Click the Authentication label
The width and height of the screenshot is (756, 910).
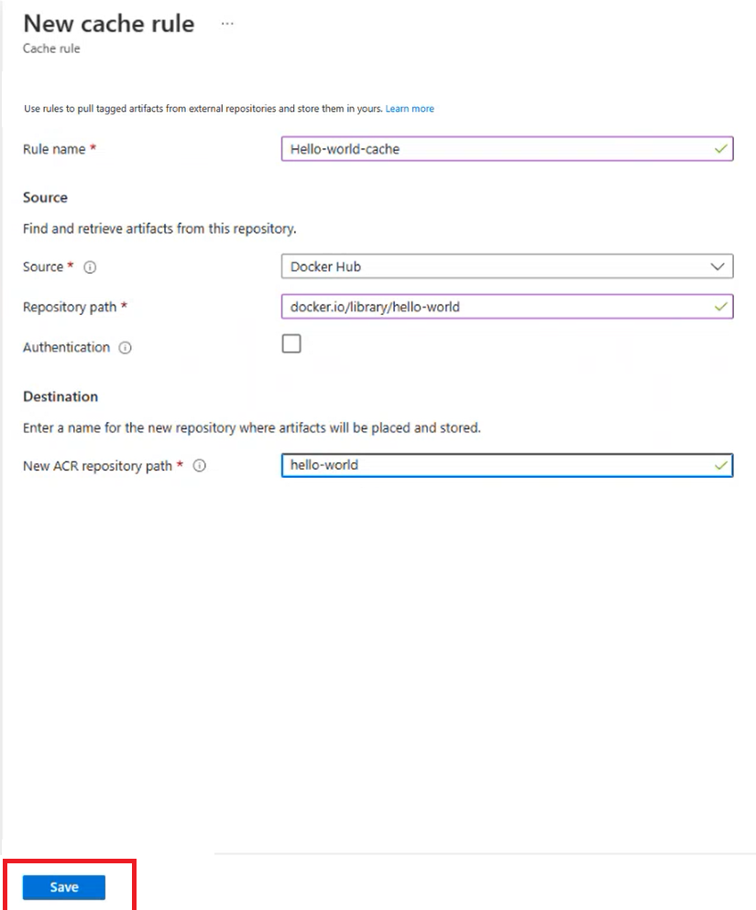(66, 348)
